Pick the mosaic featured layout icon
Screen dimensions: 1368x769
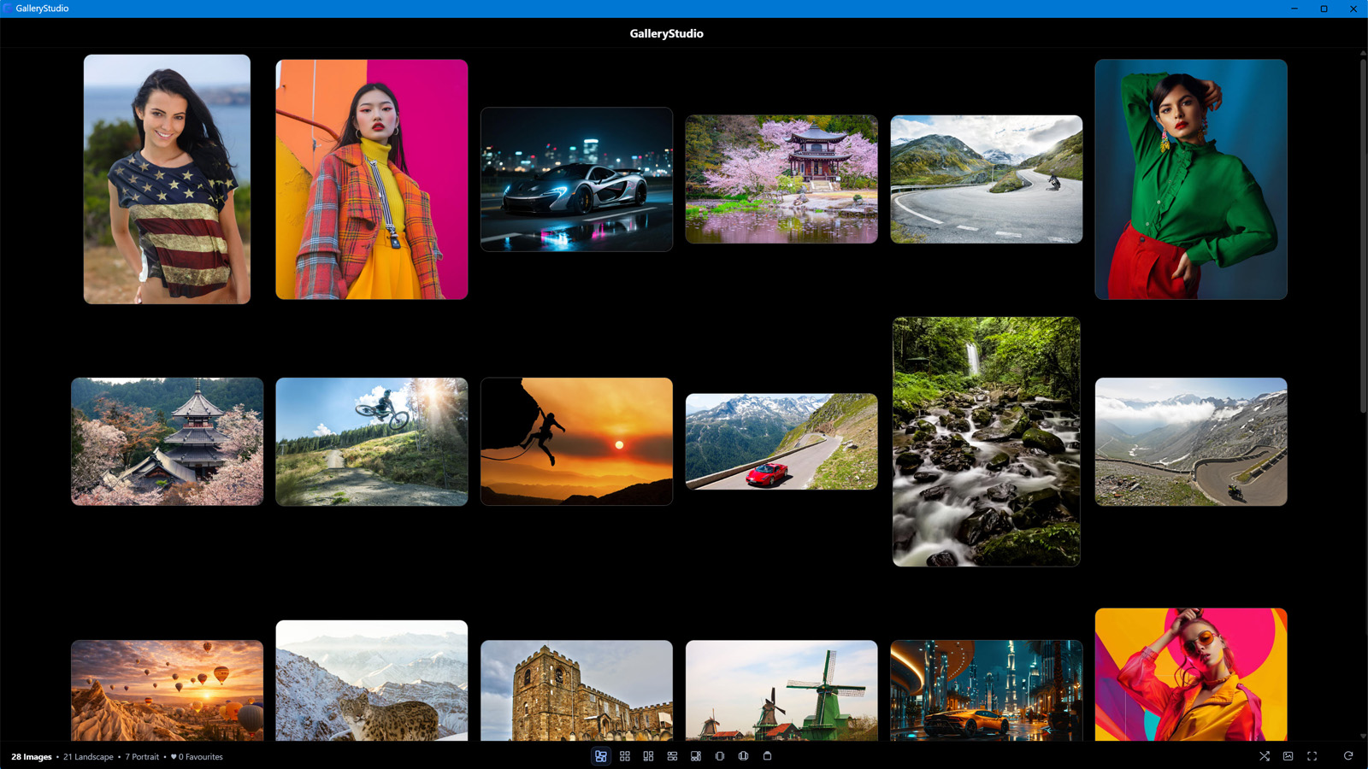click(696, 756)
